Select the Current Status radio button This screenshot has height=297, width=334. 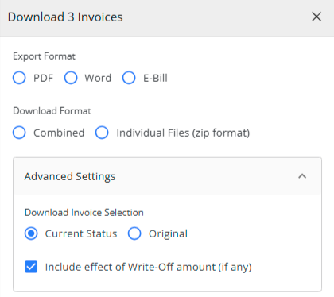(31, 233)
